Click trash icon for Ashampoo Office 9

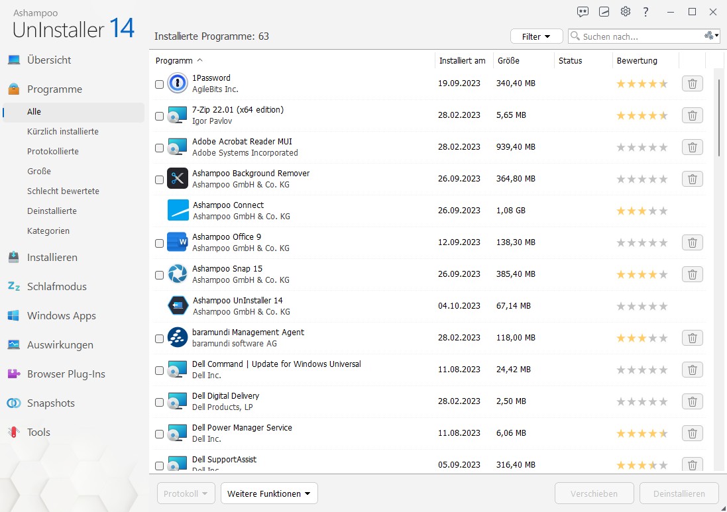point(693,242)
